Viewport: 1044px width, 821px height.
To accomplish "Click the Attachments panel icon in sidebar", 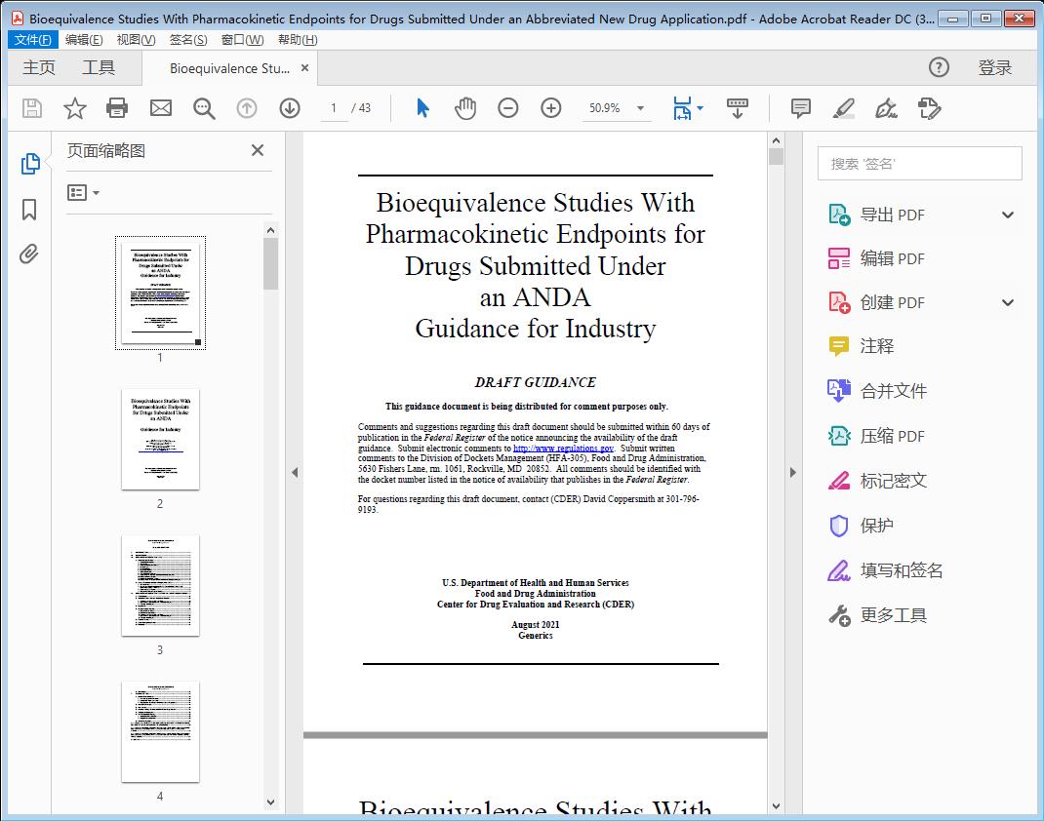I will (29, 254).
